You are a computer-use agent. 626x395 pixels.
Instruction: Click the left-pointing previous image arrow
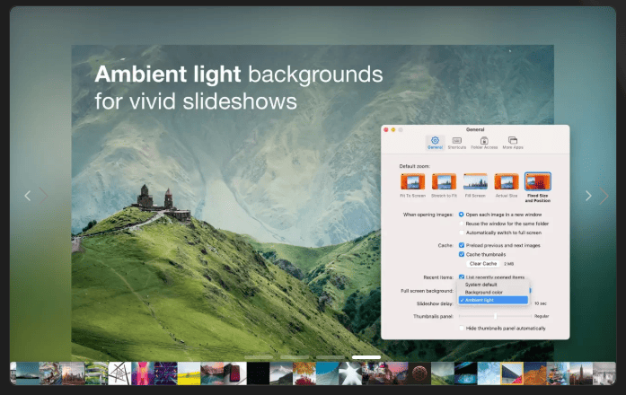(x=27, y=196)
